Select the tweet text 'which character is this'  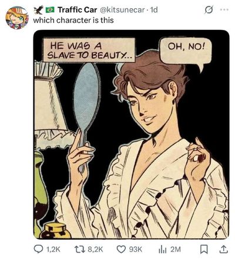click(73, 20)
